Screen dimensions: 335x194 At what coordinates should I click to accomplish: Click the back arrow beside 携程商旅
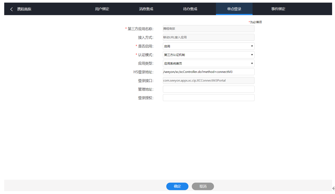[x=11, y=9]
